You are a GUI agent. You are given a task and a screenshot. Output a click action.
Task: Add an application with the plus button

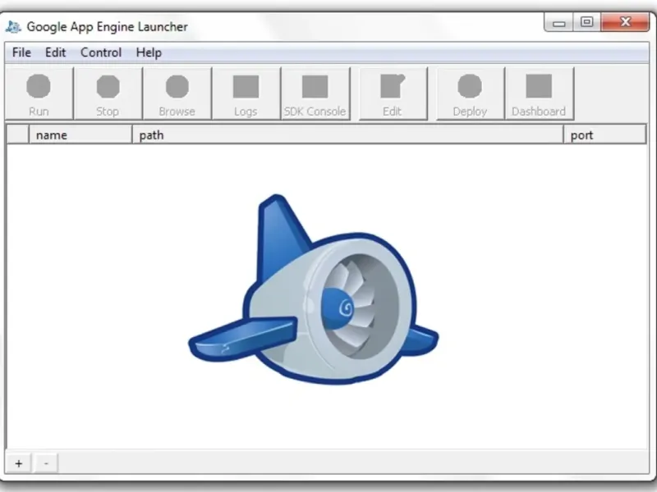click(x=18, y=463)
